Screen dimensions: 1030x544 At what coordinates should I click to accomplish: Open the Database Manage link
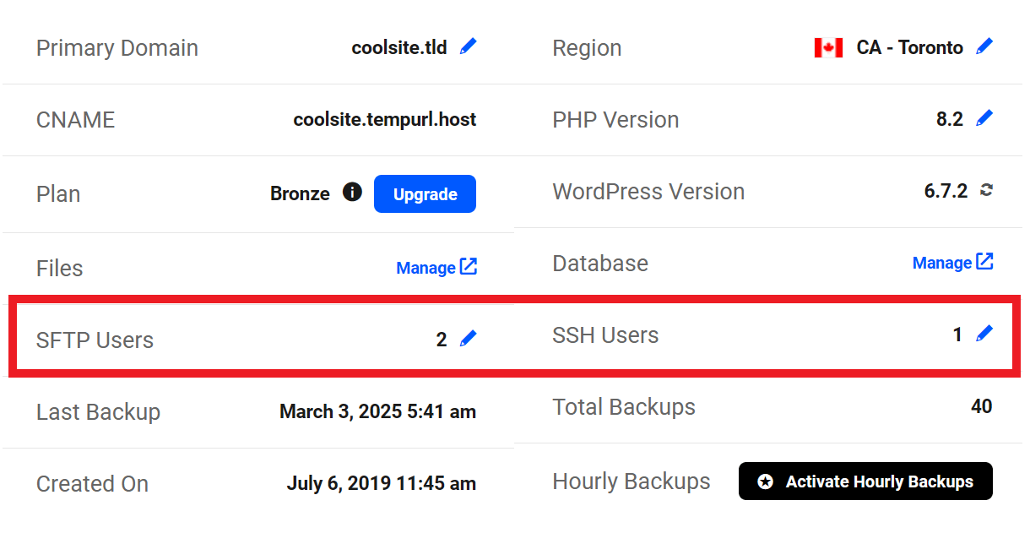tap(952, 263)
